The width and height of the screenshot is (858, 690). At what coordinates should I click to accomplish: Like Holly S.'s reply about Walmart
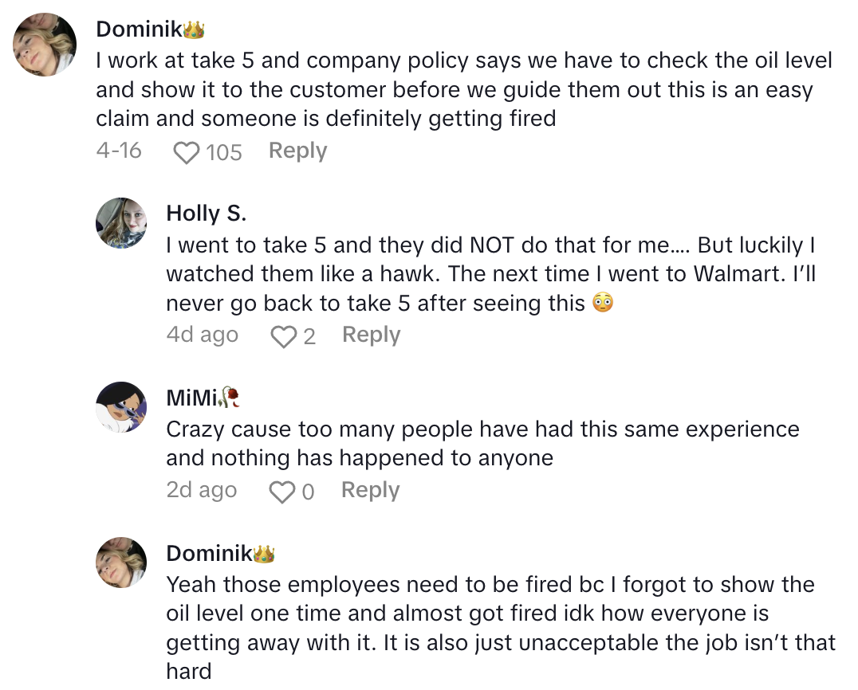point(283,336)
